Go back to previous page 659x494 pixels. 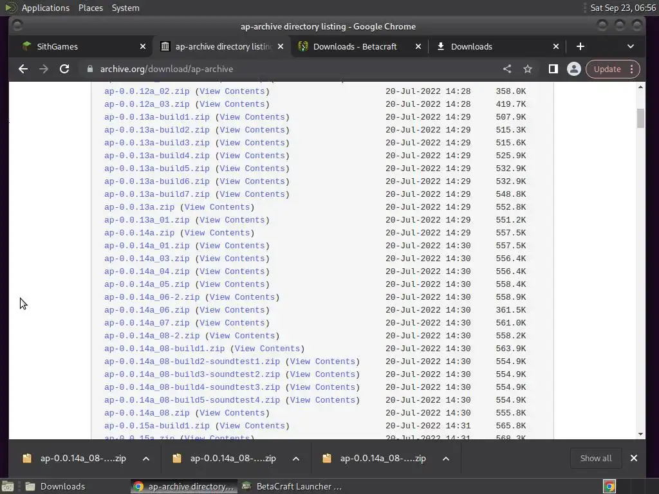(x=23, y=69)
